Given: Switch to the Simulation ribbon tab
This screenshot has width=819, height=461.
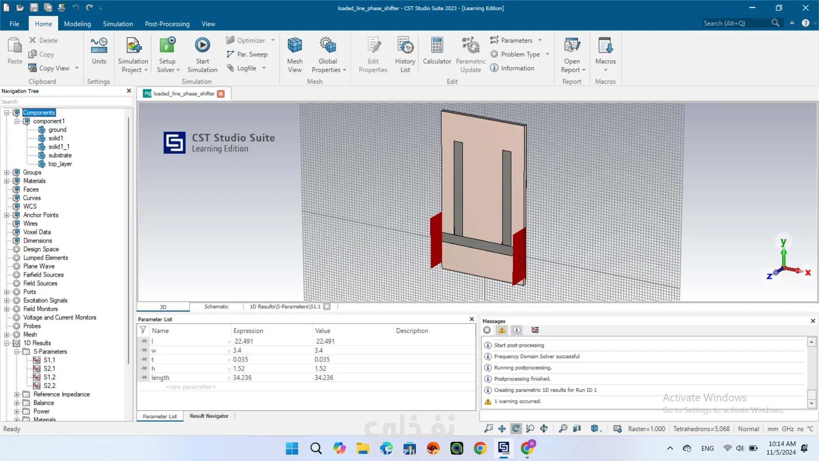Looking at the screenshot, I should [x=118, y=24].
